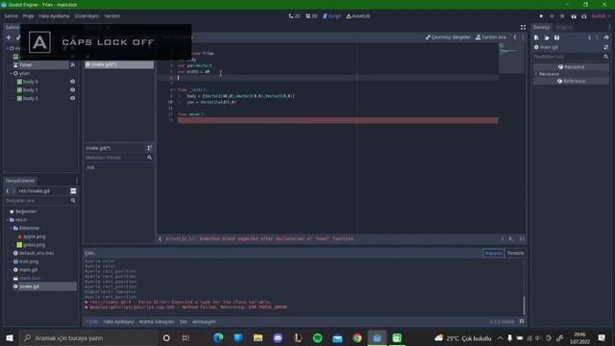Open the Düzenleyici menu
The image size is (615, 346).
pyautogui.click(x=86, y=16)
